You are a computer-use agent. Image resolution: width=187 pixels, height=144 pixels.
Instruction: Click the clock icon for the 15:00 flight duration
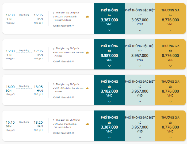54,49
